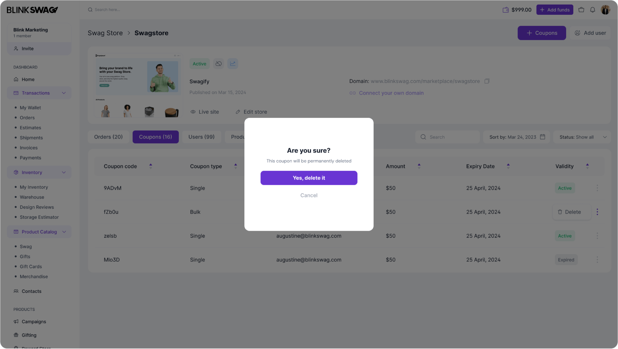Click the Live site link icon

193,112
